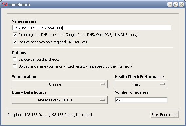Tick Upload and share anonymized results checkbox
Image resolution: width=186 pixels, height=126 pixels.
(x=15, y=66)
